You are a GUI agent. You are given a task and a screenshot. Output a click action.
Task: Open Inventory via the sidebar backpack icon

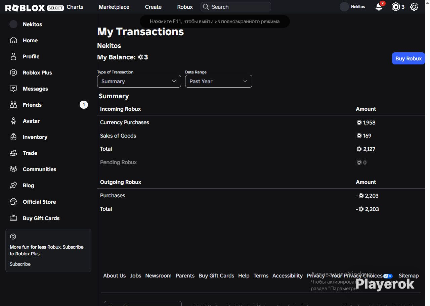(13, 137)
